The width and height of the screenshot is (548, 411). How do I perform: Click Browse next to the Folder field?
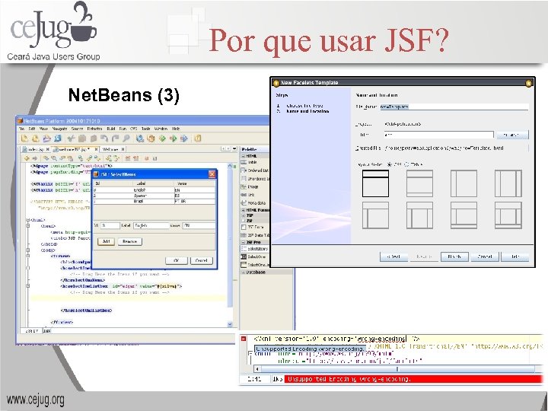[x=512, y=135]
